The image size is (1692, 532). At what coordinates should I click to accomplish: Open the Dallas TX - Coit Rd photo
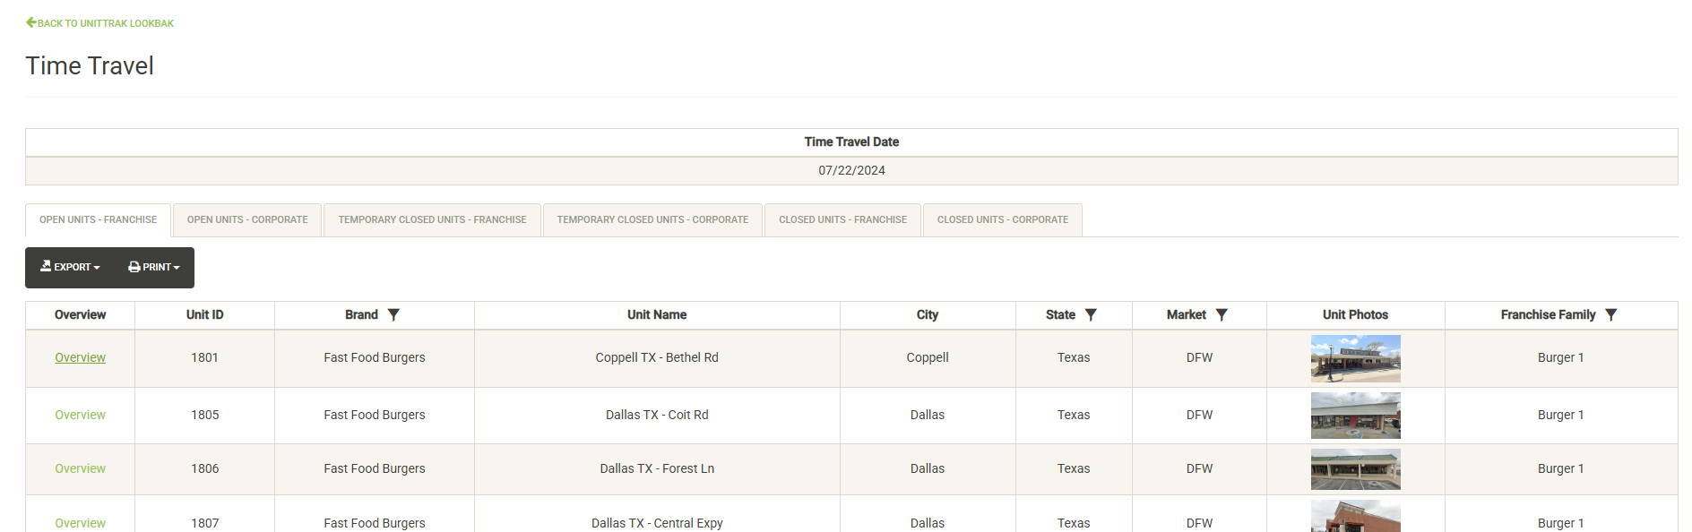(1355, 416)
